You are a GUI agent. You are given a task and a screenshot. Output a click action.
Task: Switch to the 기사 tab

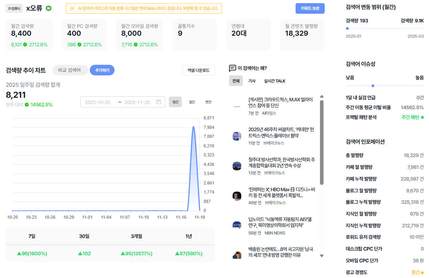pyautogui.click(x=252, y=81)
